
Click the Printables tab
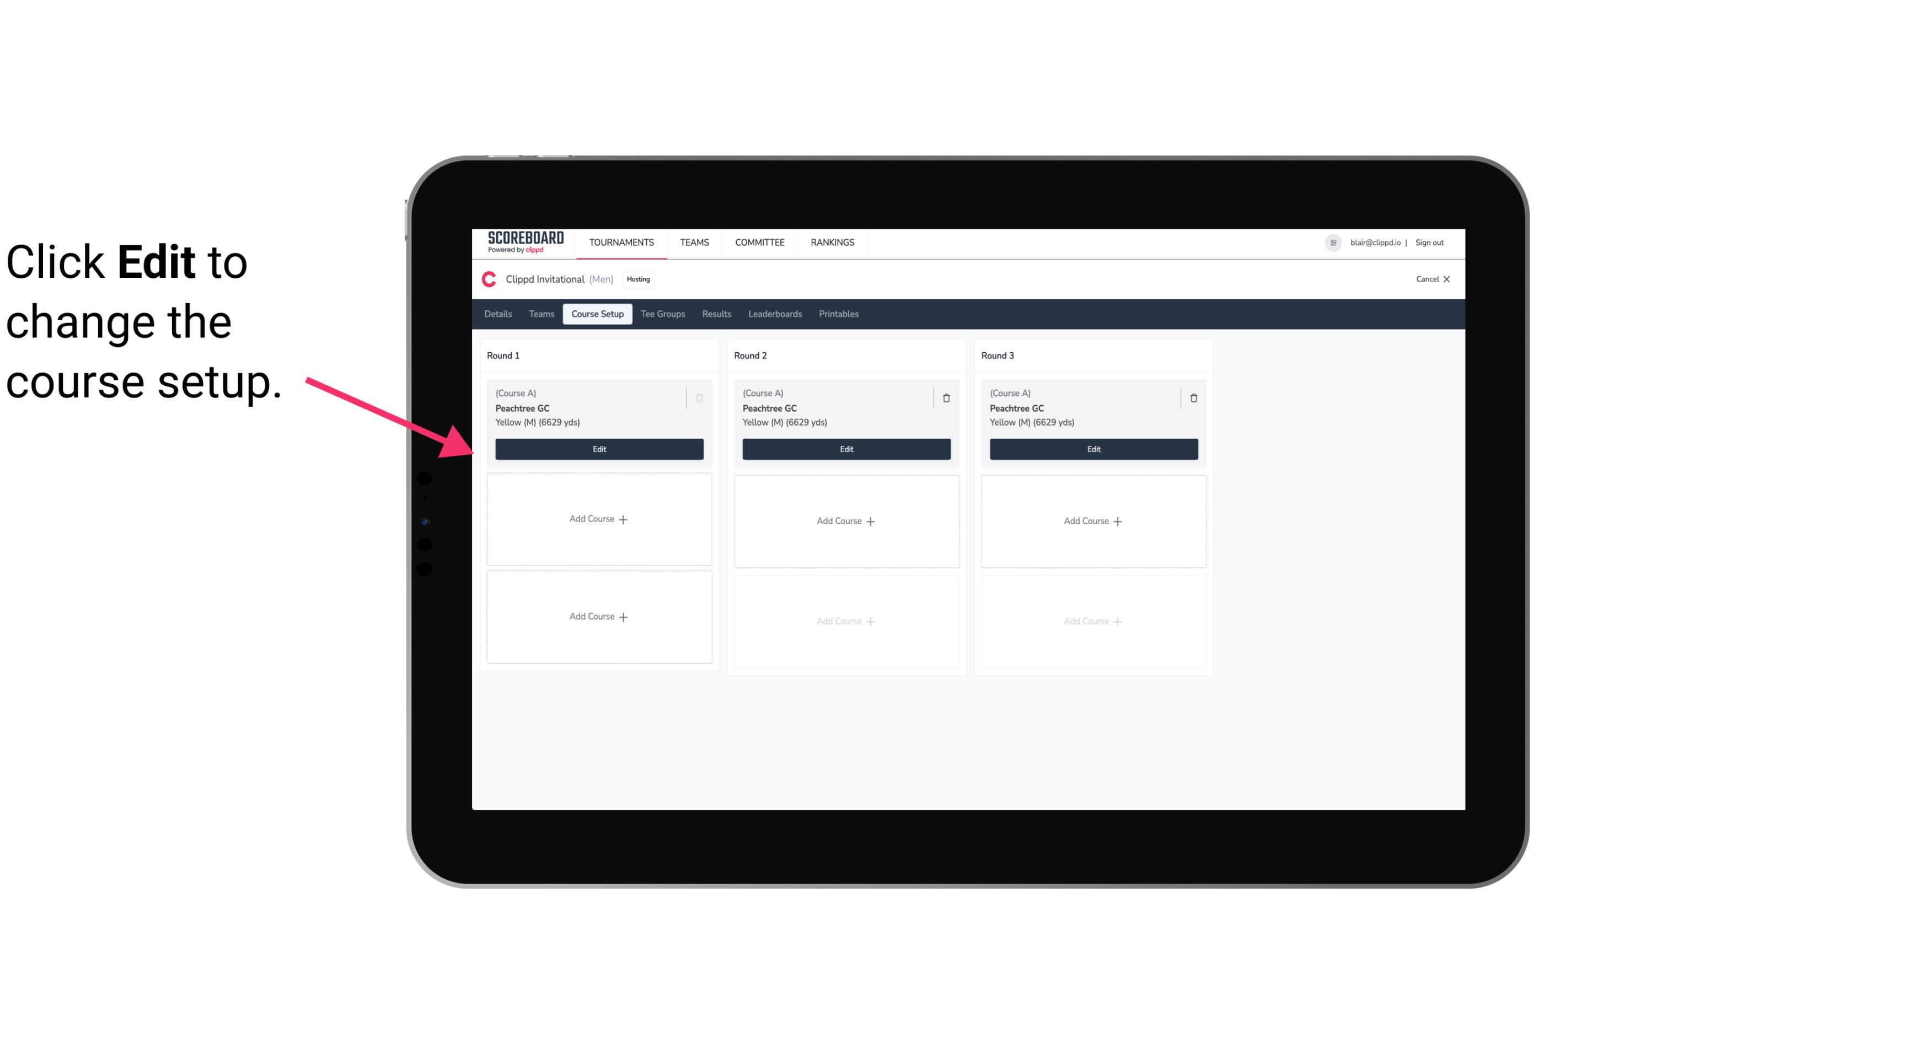[x=837, y=313]
